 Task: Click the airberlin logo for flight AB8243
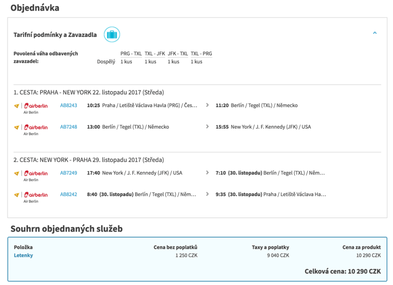pyautogui.click(x=36, y=106)
